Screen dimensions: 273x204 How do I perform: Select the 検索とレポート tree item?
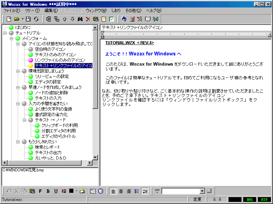[47, 147]
